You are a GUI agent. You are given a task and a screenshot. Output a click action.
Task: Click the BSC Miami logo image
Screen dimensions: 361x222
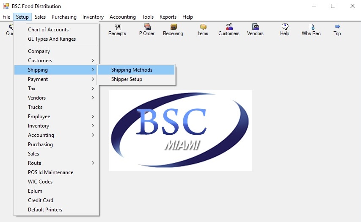point(181,131)
